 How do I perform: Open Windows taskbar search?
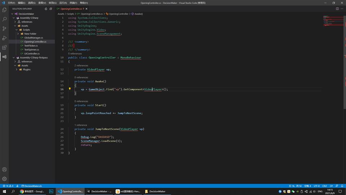(13, 191)
